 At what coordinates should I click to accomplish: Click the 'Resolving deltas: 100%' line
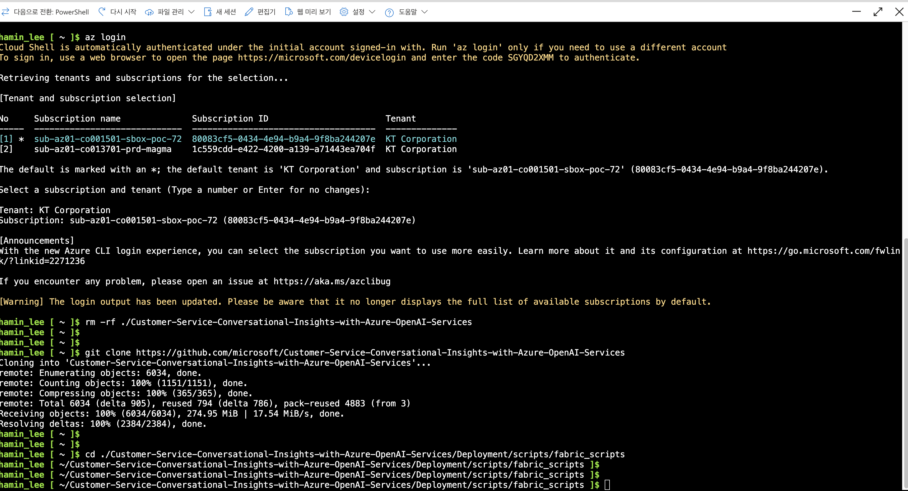103,424
